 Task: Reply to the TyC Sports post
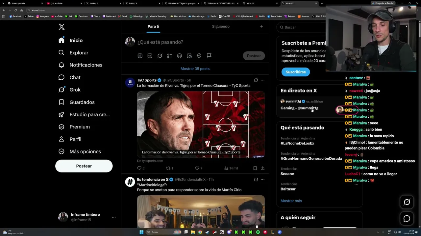pyautogui.click(x=141, y=168)
